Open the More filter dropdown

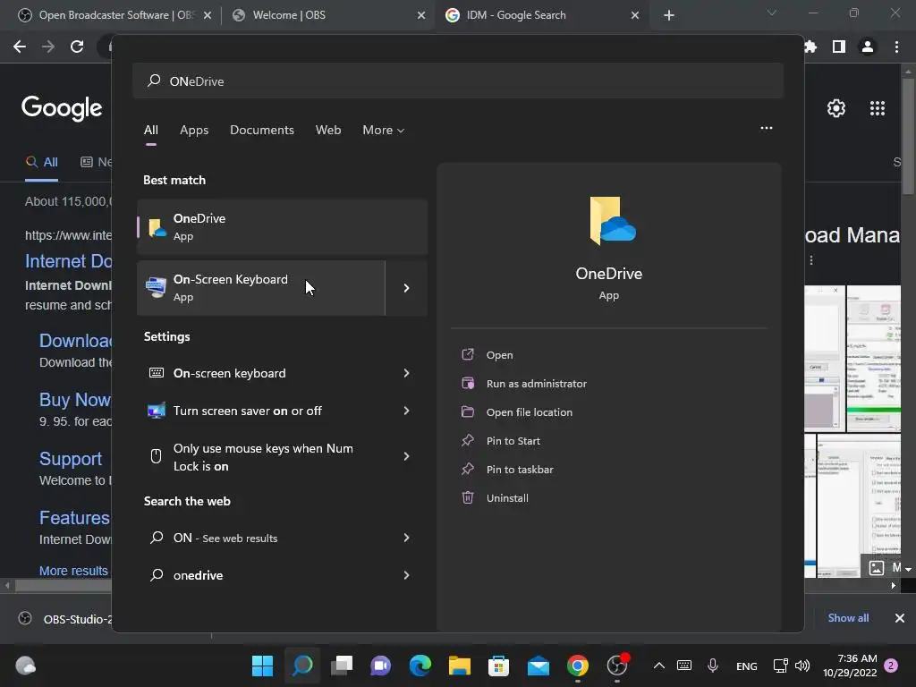pos(383,130)
